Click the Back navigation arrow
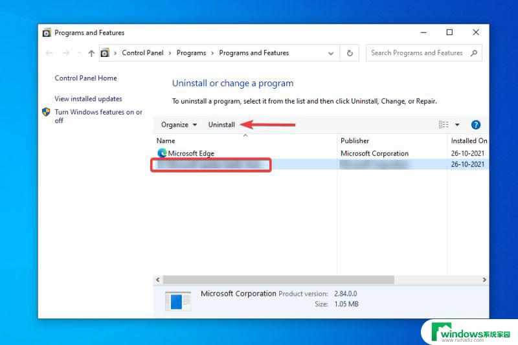 click(x=49, y=53)
